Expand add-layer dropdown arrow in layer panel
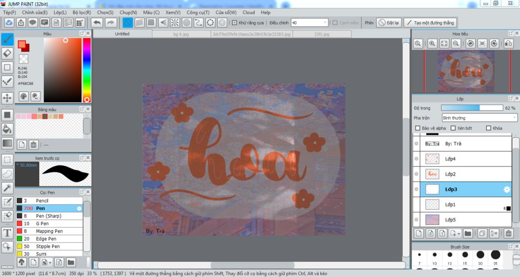The image size is (520, 277). pyautogui.click(x=459, y=234)
